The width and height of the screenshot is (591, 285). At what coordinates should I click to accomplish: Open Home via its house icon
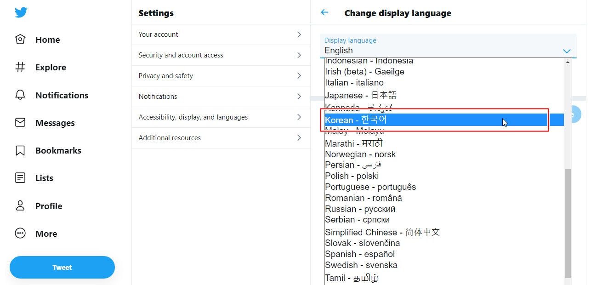(x=20, y=40)
